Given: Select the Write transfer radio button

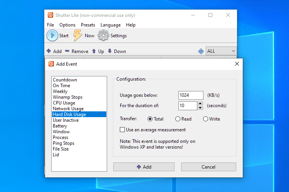Looking at the screenshot, I should point(205,119).
